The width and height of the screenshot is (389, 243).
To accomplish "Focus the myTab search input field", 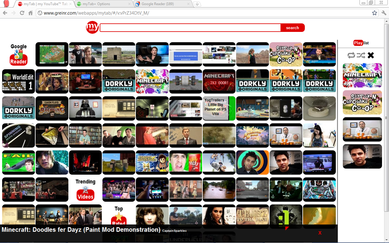I will click(x=190, y=28).
